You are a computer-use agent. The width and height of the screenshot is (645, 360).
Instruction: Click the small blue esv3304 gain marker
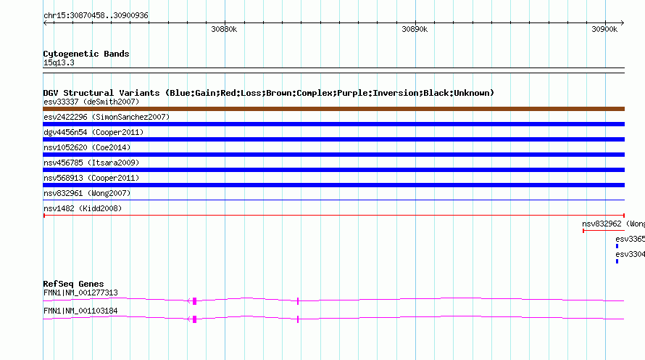pyautogui.click(x=617, y=261)
